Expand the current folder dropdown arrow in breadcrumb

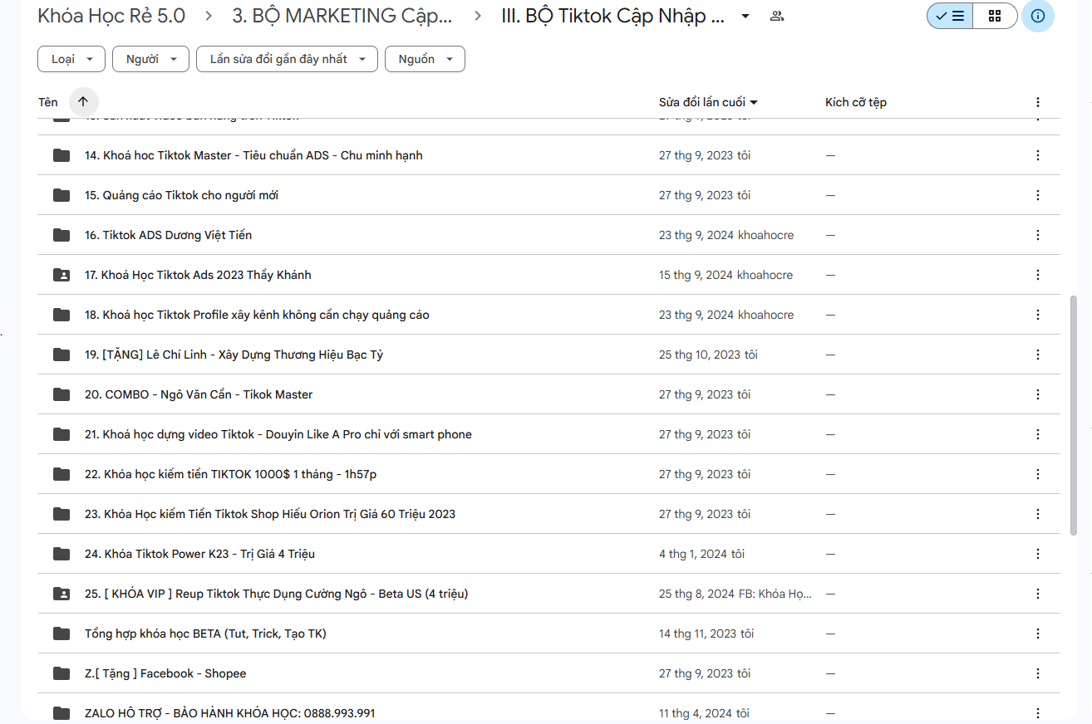coord(745,16)
